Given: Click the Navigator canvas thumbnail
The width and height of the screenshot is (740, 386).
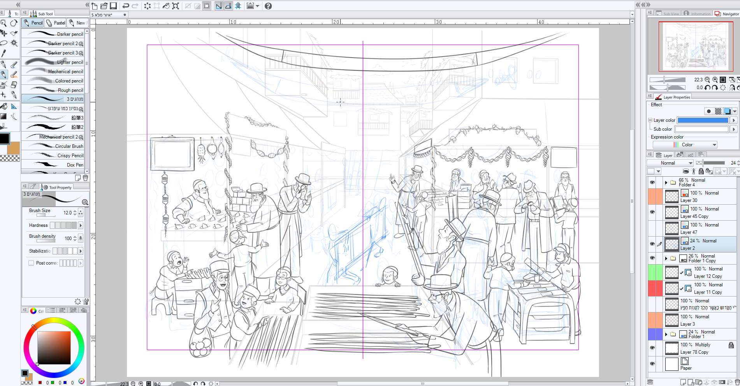Looking at the screenshot, I should pyautogui.click(x=696, y=47).
